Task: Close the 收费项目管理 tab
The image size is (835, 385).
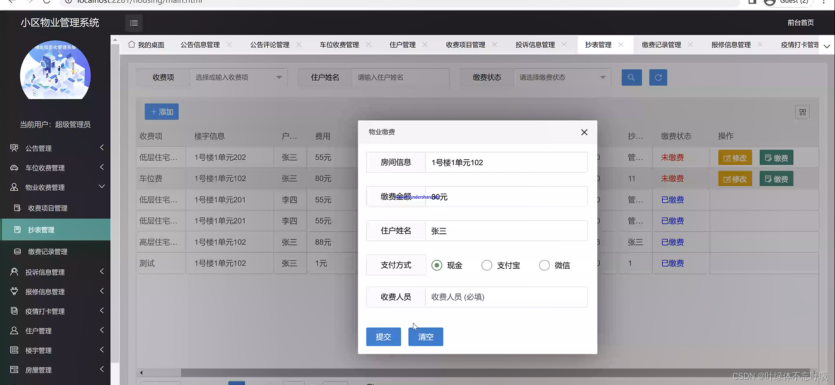Action: click(495, 44)
